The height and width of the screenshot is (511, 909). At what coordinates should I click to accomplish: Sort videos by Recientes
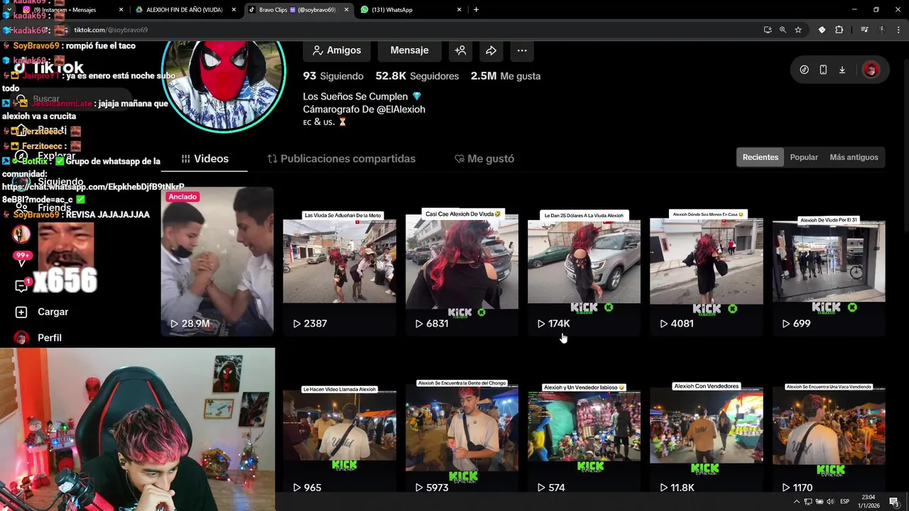pyautogui.click(x=760, y=157)
